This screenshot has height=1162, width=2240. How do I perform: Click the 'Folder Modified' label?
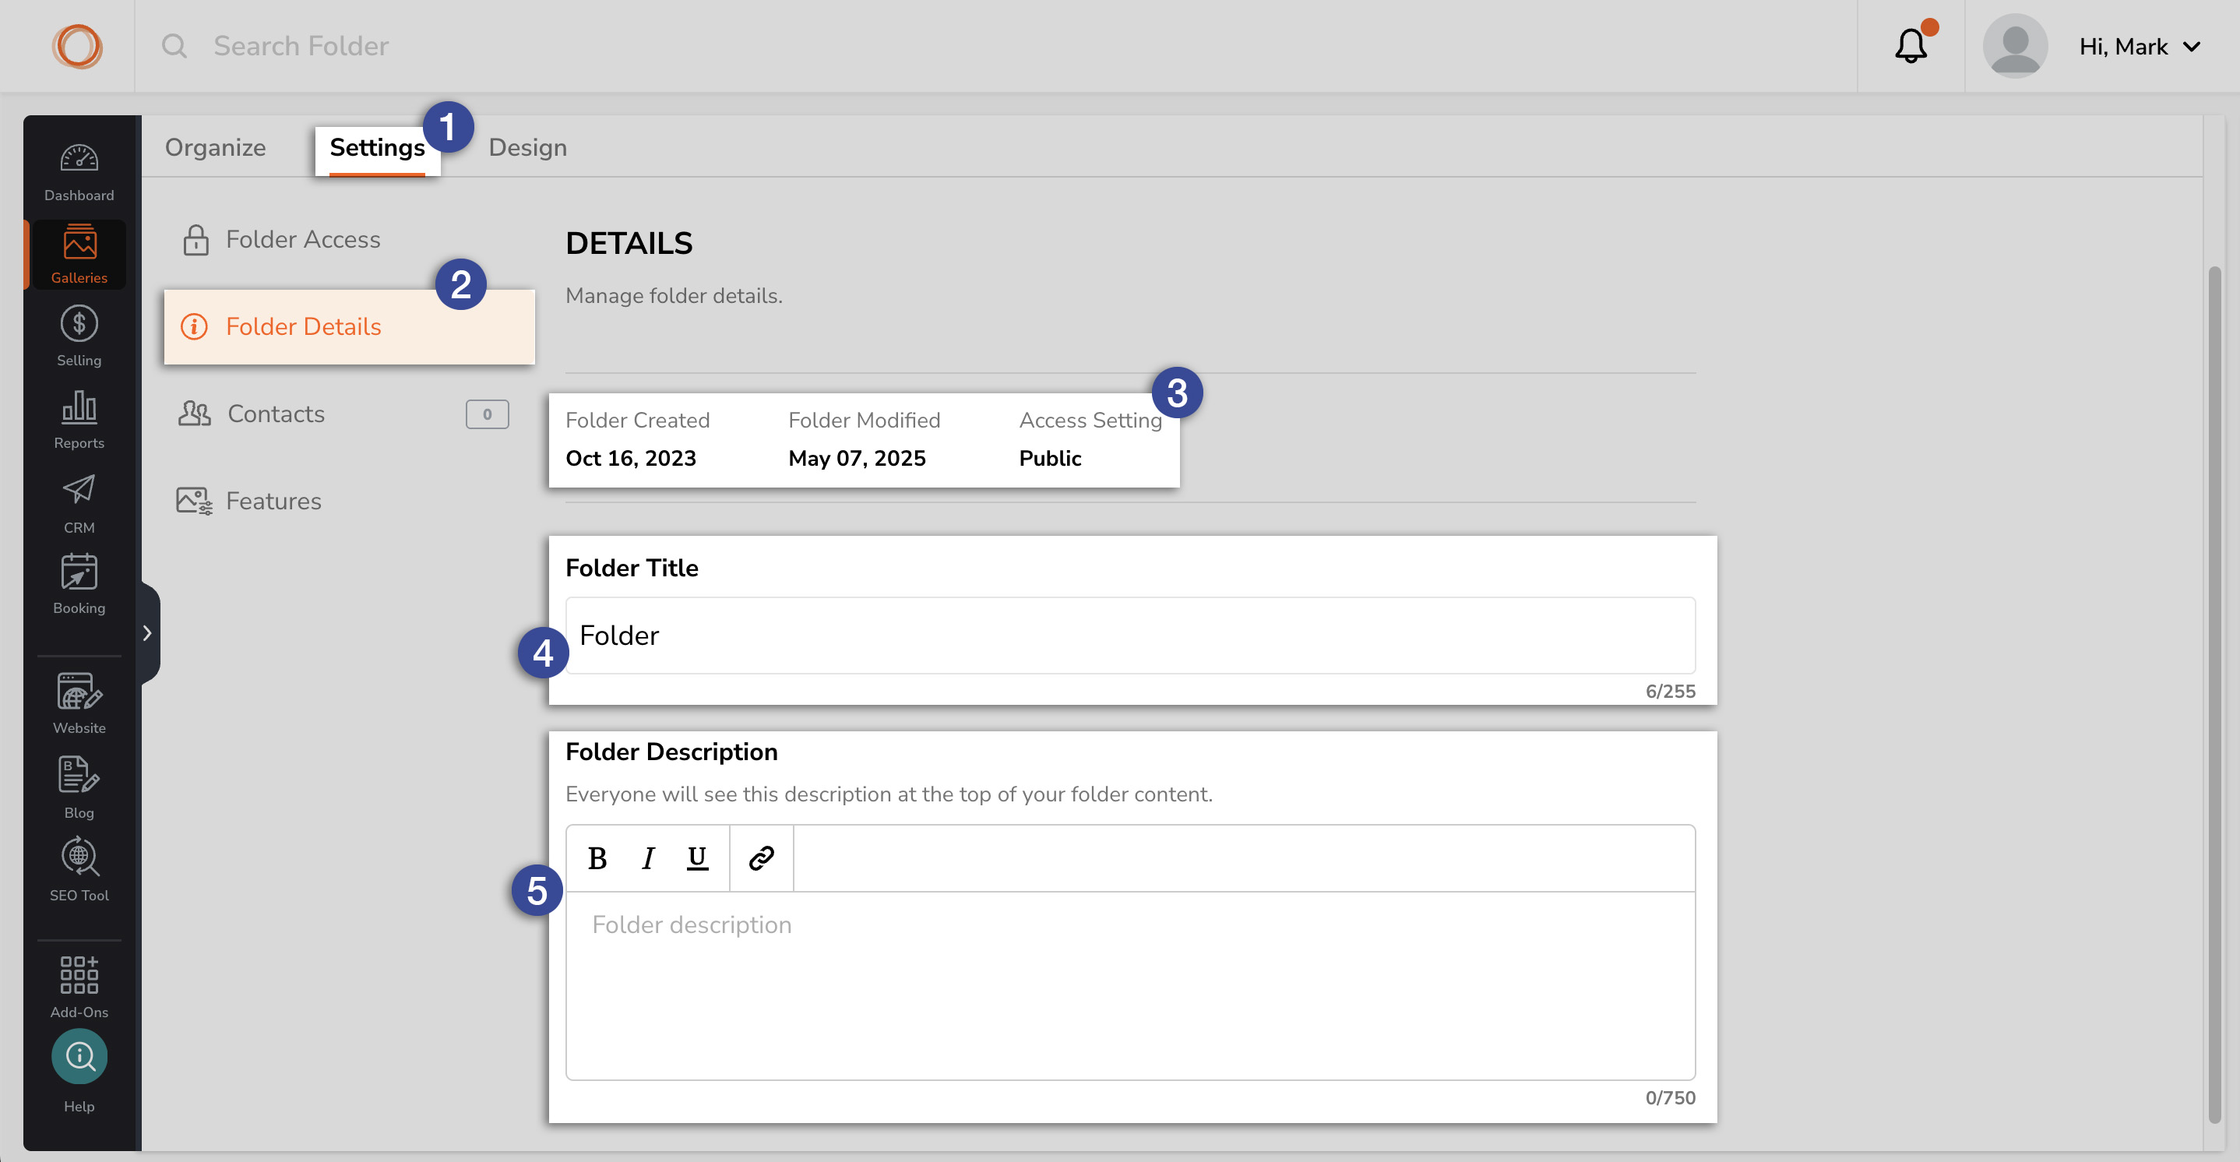point(865,420)
